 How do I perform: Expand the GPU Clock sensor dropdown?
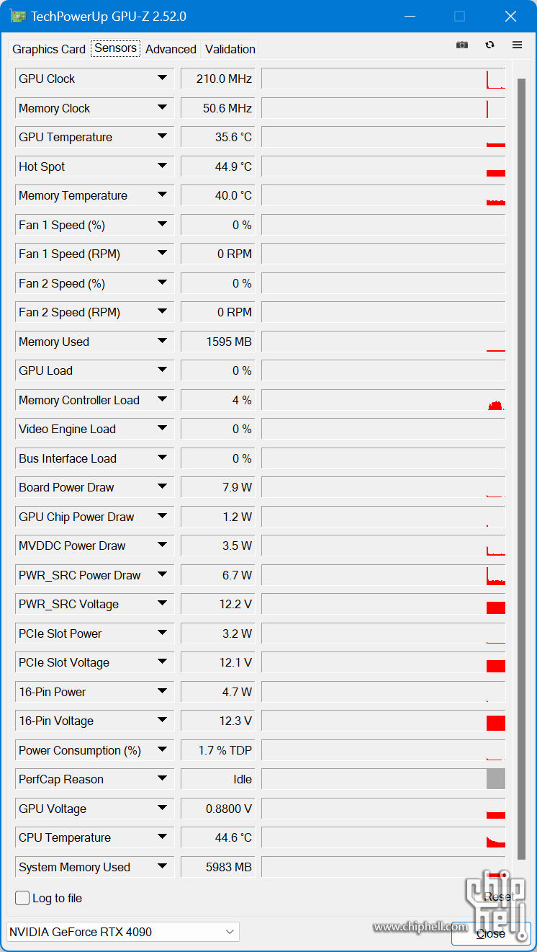(162, 79)
